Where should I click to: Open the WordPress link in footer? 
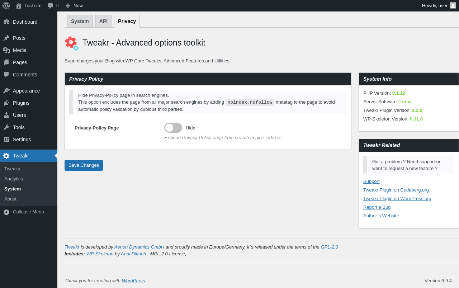pos(133,281)
